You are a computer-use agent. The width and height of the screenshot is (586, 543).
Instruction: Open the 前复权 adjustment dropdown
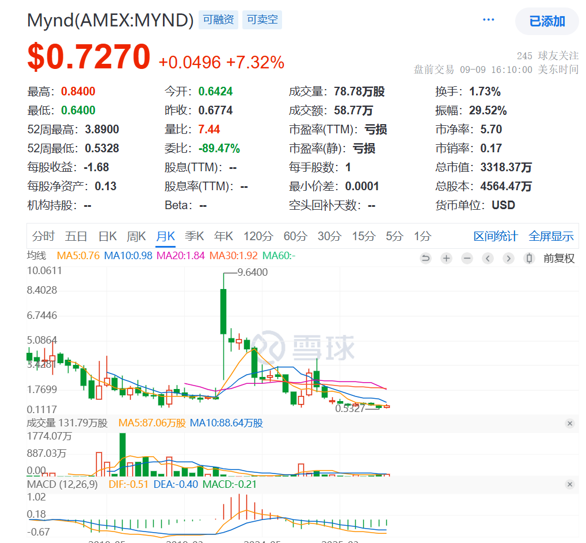coord(559,259)
